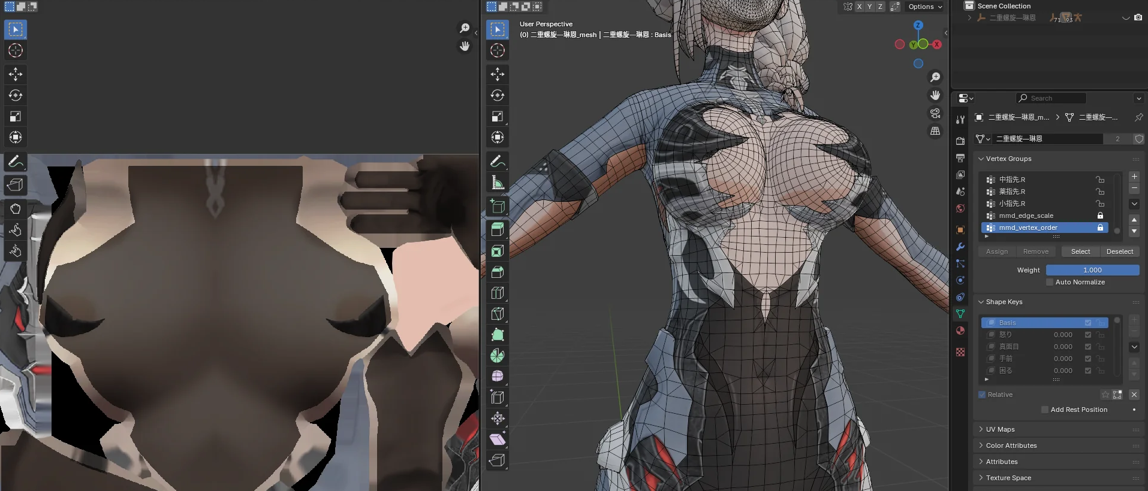Screen dimensions: 1148x491
Task: Select the Shear tool
Action: (x=497, y=439)
